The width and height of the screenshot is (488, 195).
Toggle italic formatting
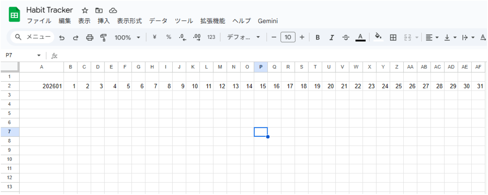click(332, 37)
